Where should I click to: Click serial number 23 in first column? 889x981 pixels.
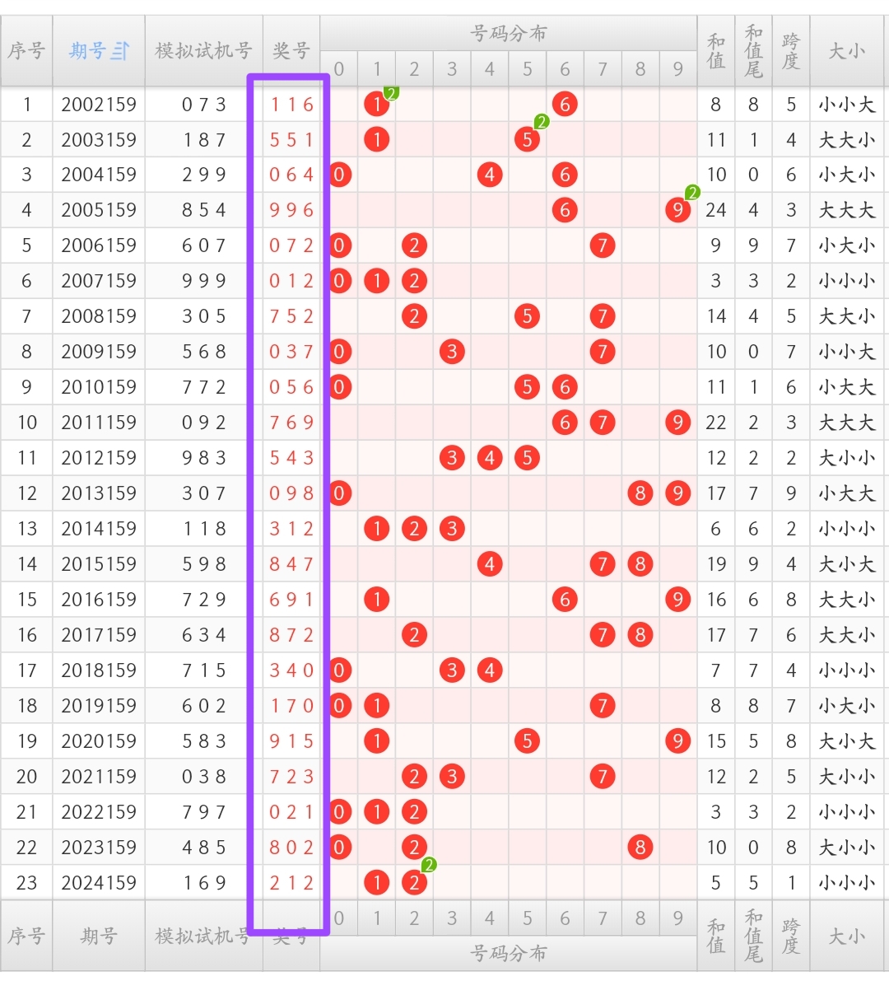point(27,882)
